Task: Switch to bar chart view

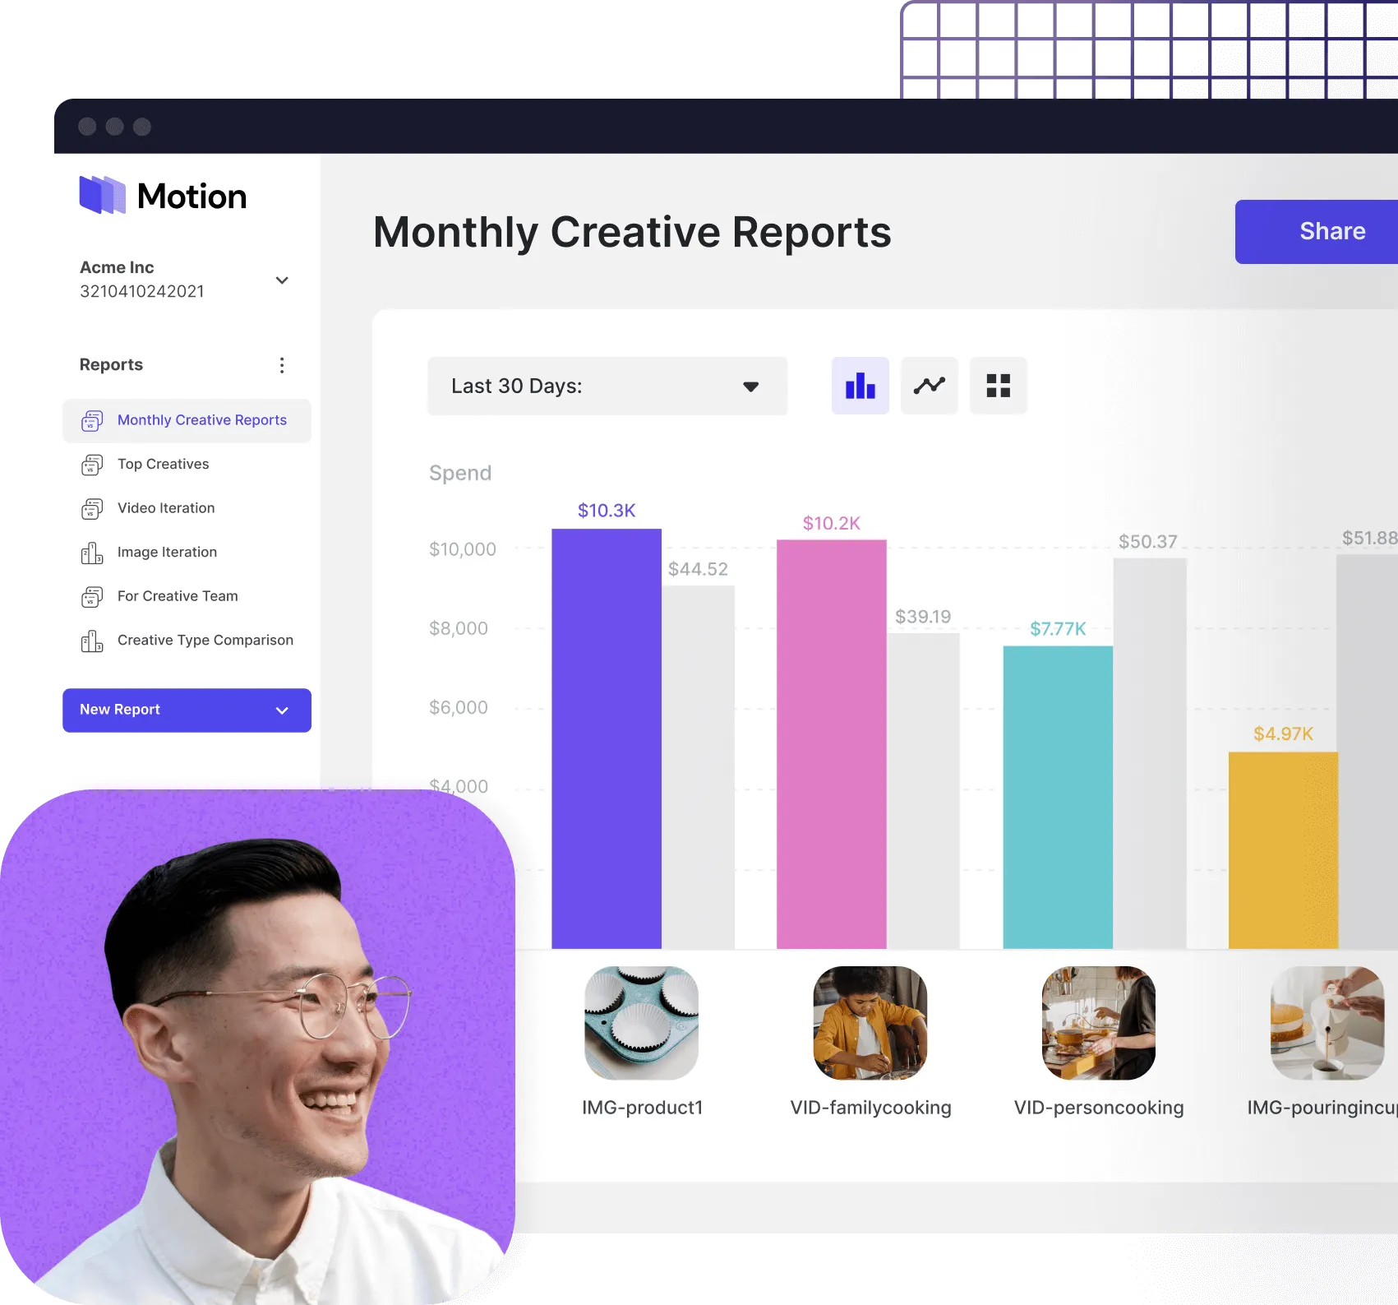Action: point(860,386)
